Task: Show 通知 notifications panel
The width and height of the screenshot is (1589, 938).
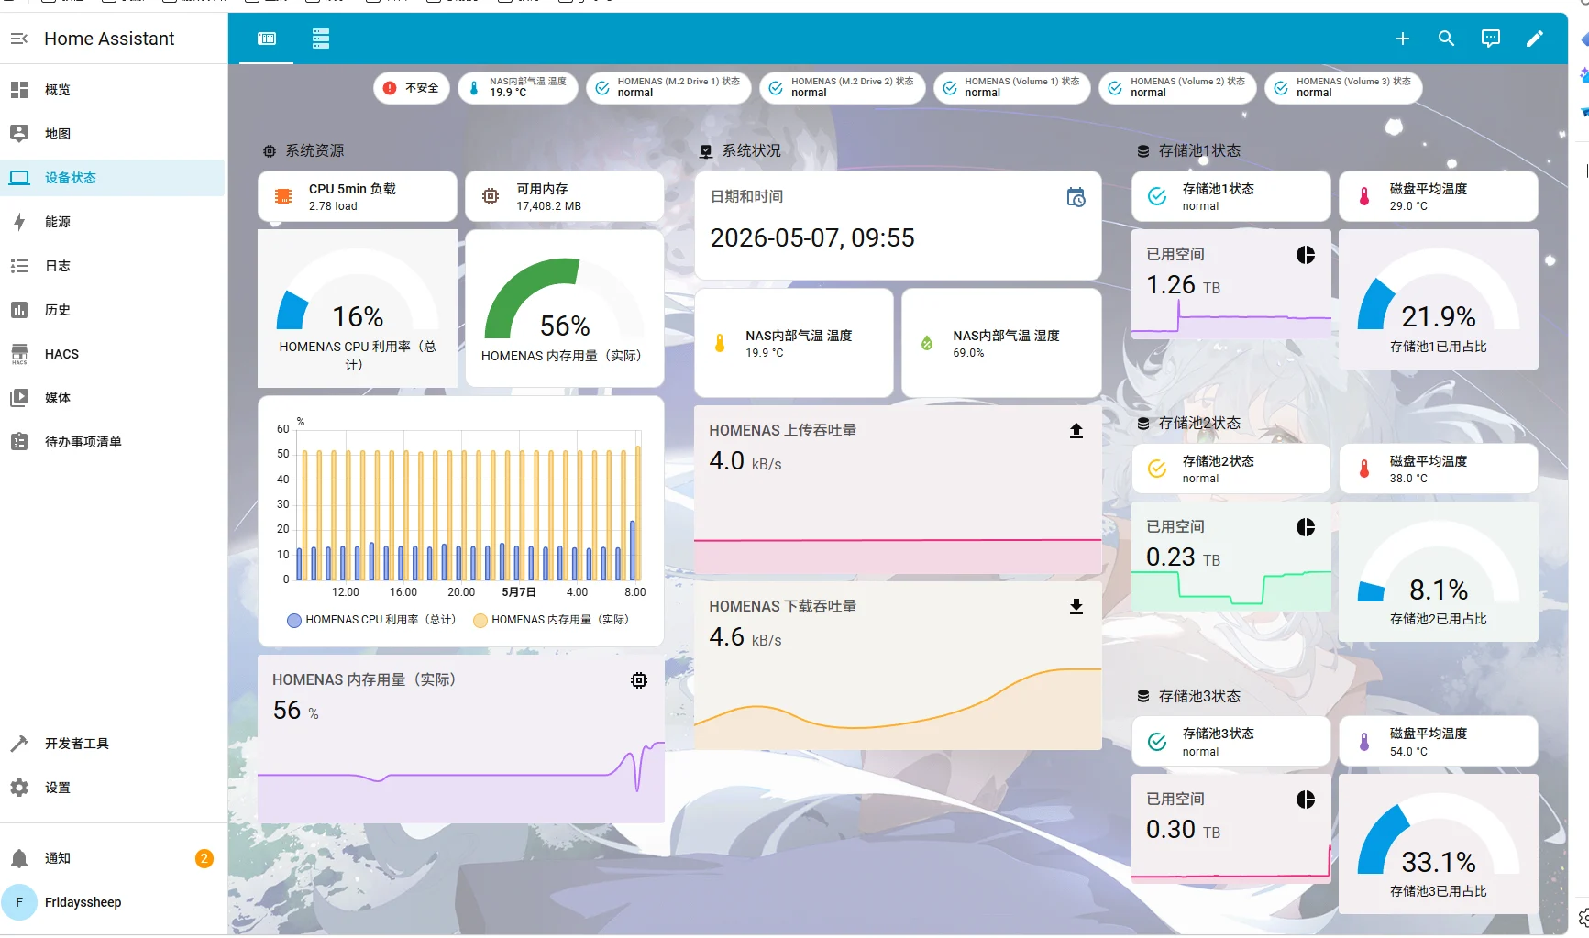Action: (x=112, y=858)
